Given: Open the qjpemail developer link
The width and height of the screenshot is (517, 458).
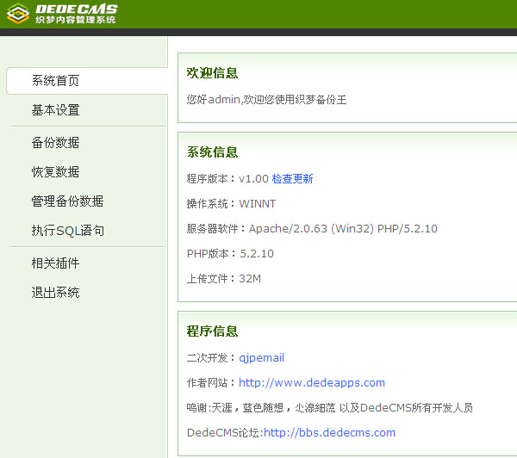Looking at the screenshot, I should (x=261, y=358).
